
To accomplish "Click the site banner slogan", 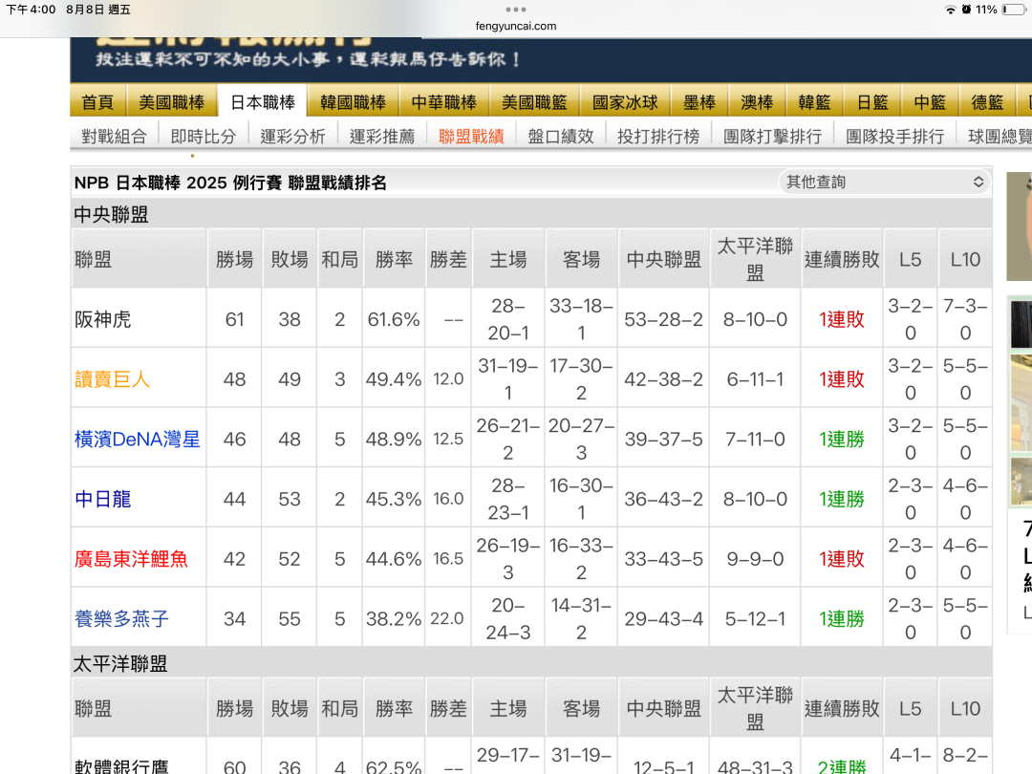I will coord(308,59).
